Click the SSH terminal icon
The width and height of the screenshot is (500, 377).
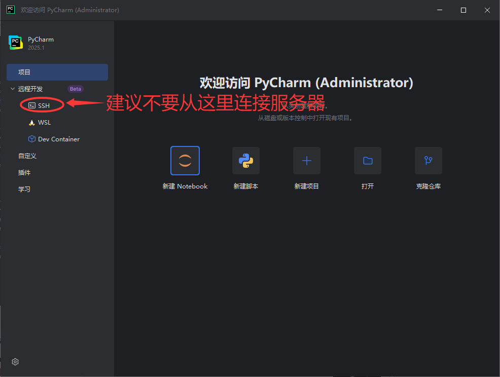point(32,105)
